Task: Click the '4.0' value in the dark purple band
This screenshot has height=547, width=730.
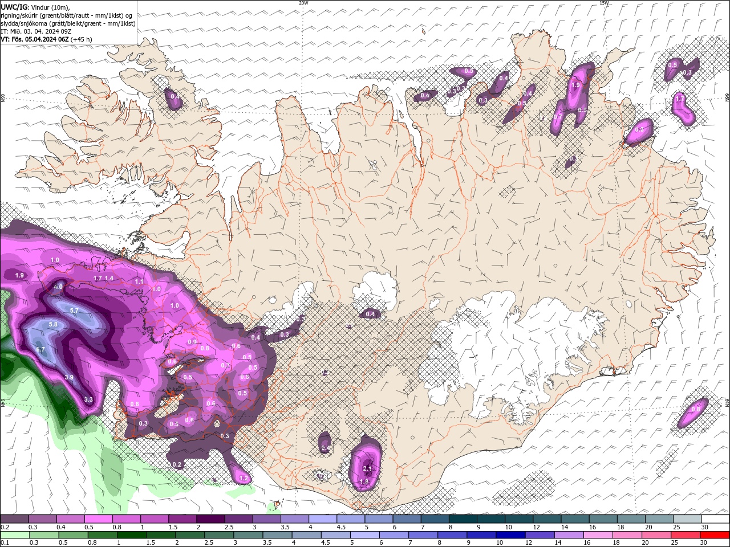Action: [58, 287]
